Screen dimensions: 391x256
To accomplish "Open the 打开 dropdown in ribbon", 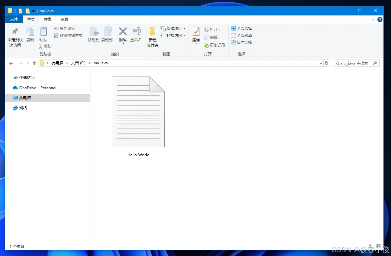I will [213, 29].
